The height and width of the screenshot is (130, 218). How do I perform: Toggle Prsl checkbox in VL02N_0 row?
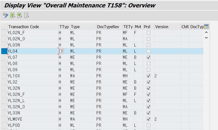pyautogui.click(x=148, y=39)
